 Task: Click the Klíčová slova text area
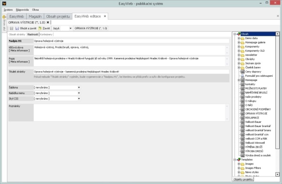point(130,50)
